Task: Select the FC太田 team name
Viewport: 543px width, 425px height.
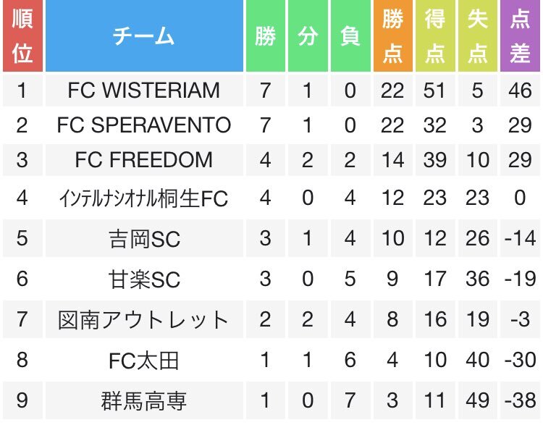Action: pyautogui.click(x=143, y=360)
